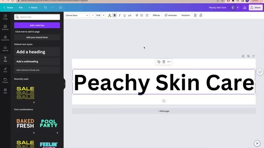Add a heading text style

tap(37, 52)
